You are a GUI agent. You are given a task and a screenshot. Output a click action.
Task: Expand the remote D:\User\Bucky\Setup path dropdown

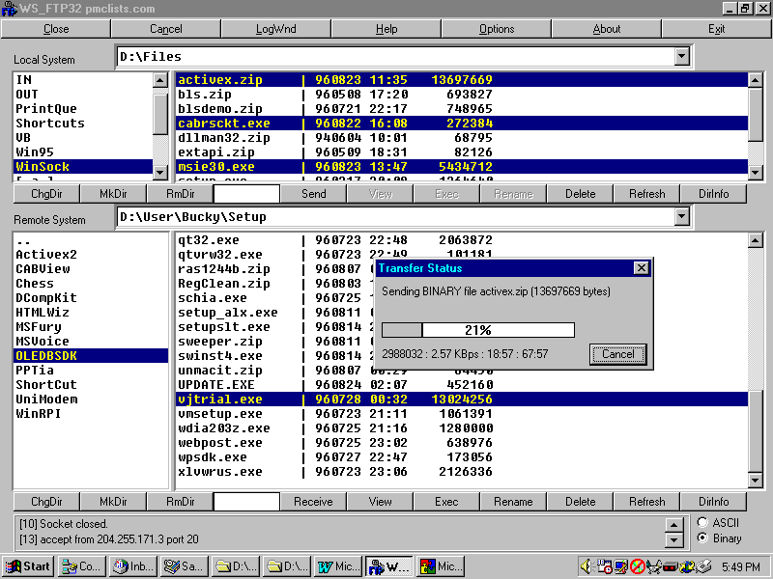682,217
